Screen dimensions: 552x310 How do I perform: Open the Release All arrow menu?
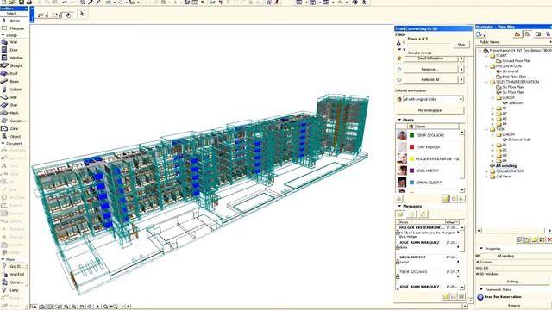coord(461,79)
